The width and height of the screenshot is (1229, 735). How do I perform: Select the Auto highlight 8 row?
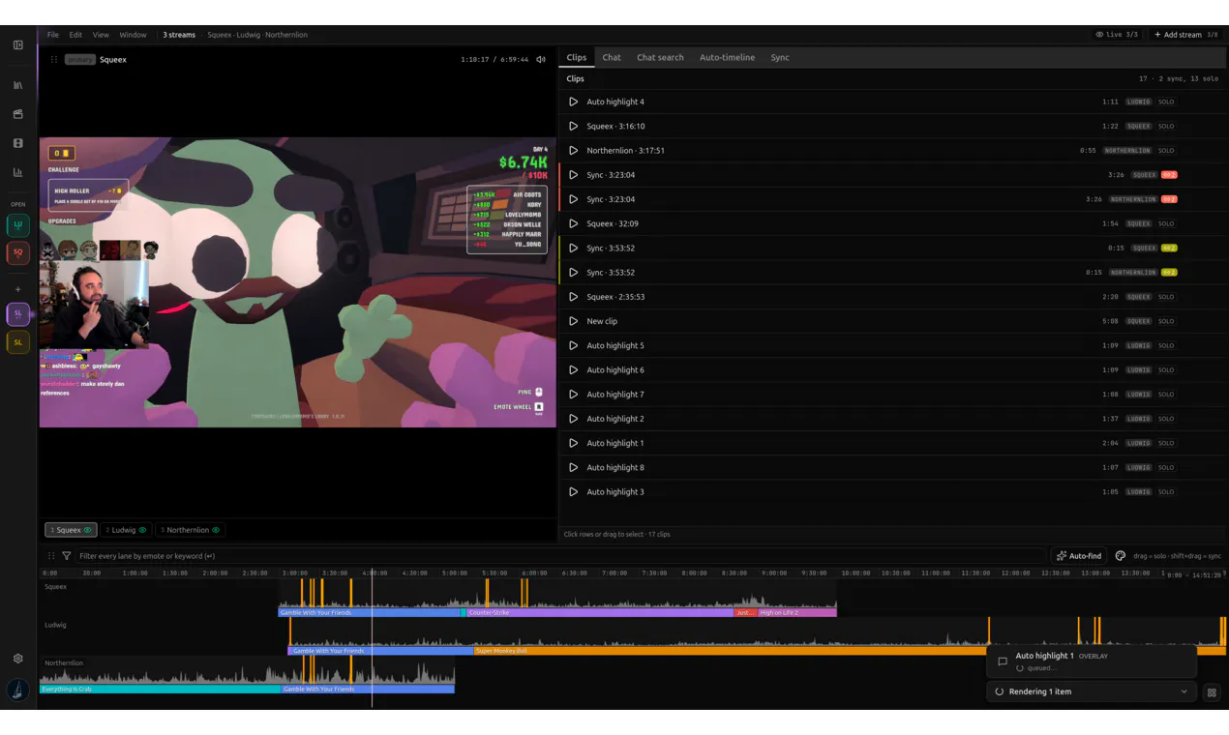click(893, 467)
